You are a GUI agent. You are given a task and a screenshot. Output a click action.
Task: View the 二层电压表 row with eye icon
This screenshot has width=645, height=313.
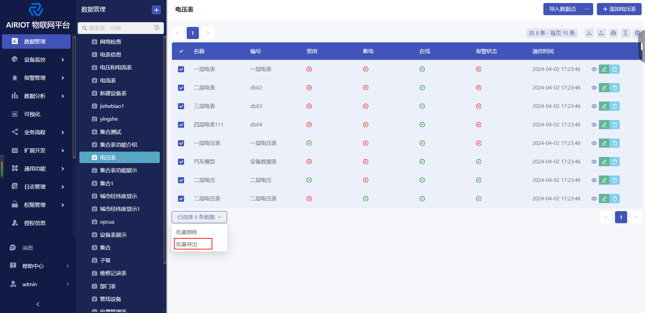coord(594,199)
